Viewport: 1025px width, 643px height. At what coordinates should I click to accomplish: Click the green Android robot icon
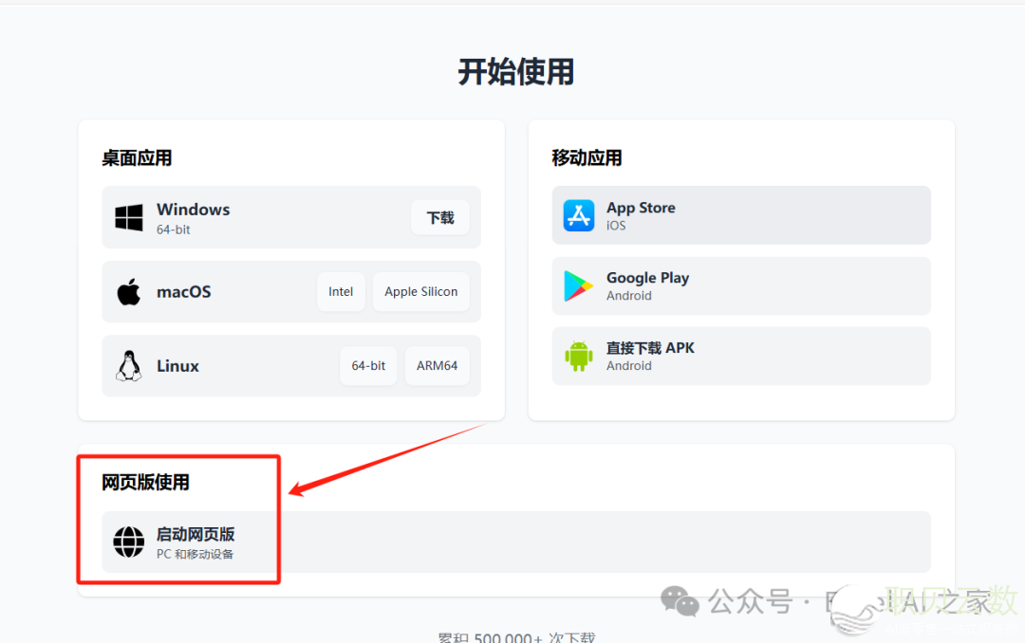click(x=579, y=357)
